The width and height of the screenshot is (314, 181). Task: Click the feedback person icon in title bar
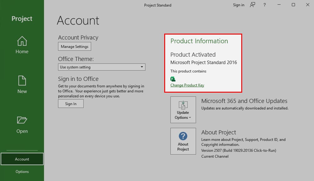click(x=253, y=5)
